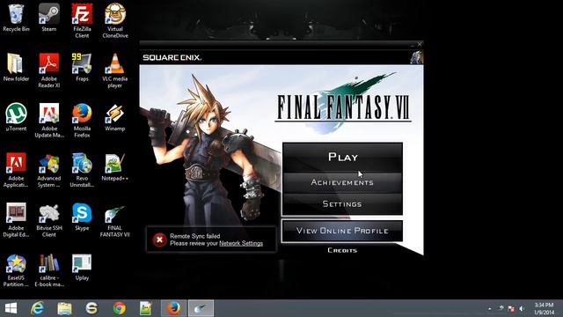563x317 pixels.
Task: Select the Winamp desktop shortcut
Action: pos(115,117)
